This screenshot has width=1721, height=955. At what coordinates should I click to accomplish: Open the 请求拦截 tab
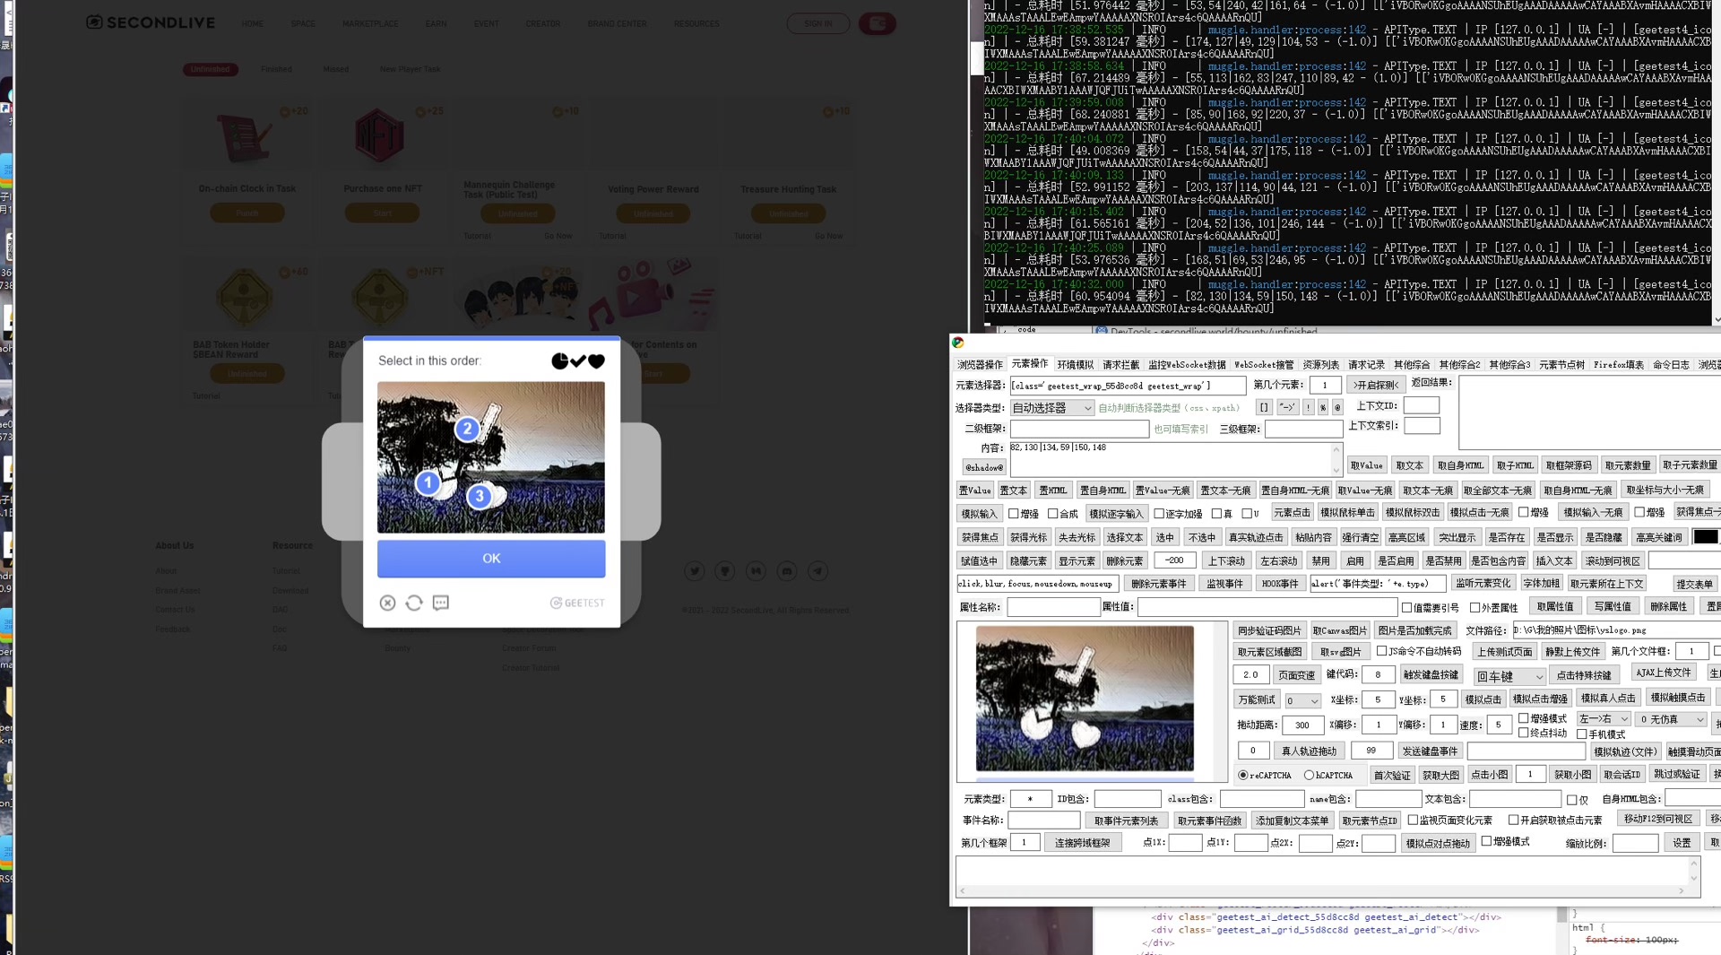pyautogui.click(x=1120, y=365)
